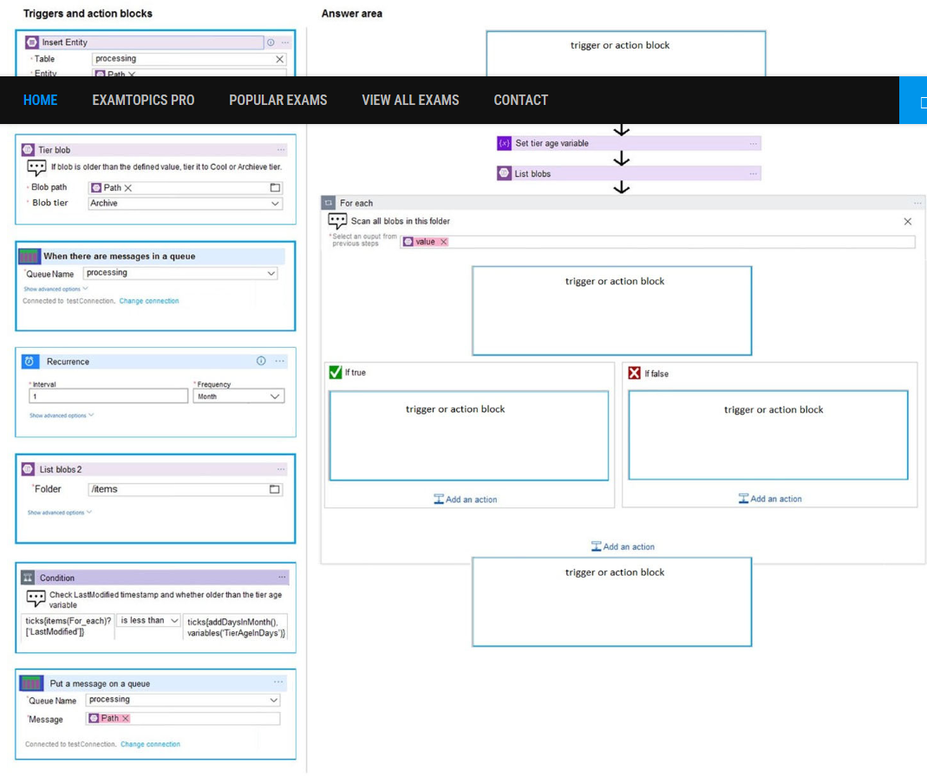The image size is (927, 777).
Task: Click the queue trigger icon
Action: [x=29, y=256]
